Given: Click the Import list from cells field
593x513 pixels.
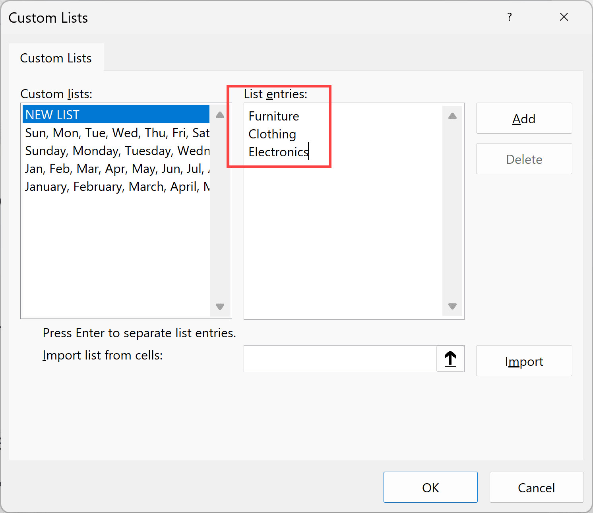Looking at the screenshot, I should pos(340,359).
